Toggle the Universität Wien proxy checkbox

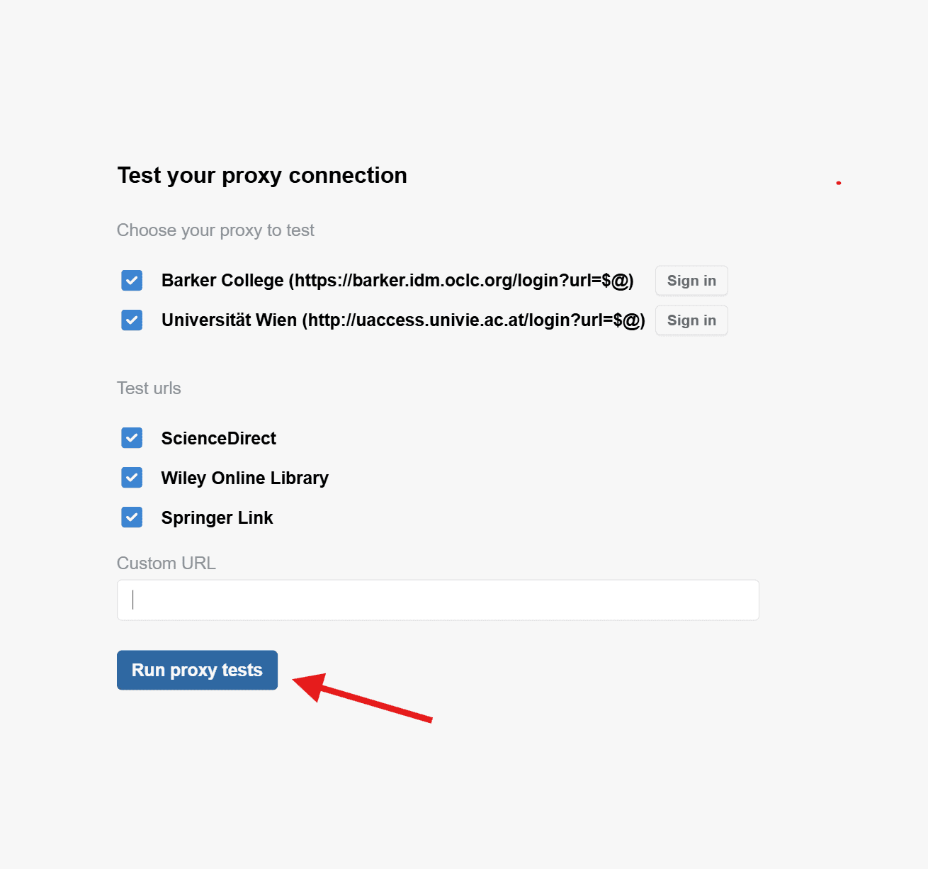[132, 320]
